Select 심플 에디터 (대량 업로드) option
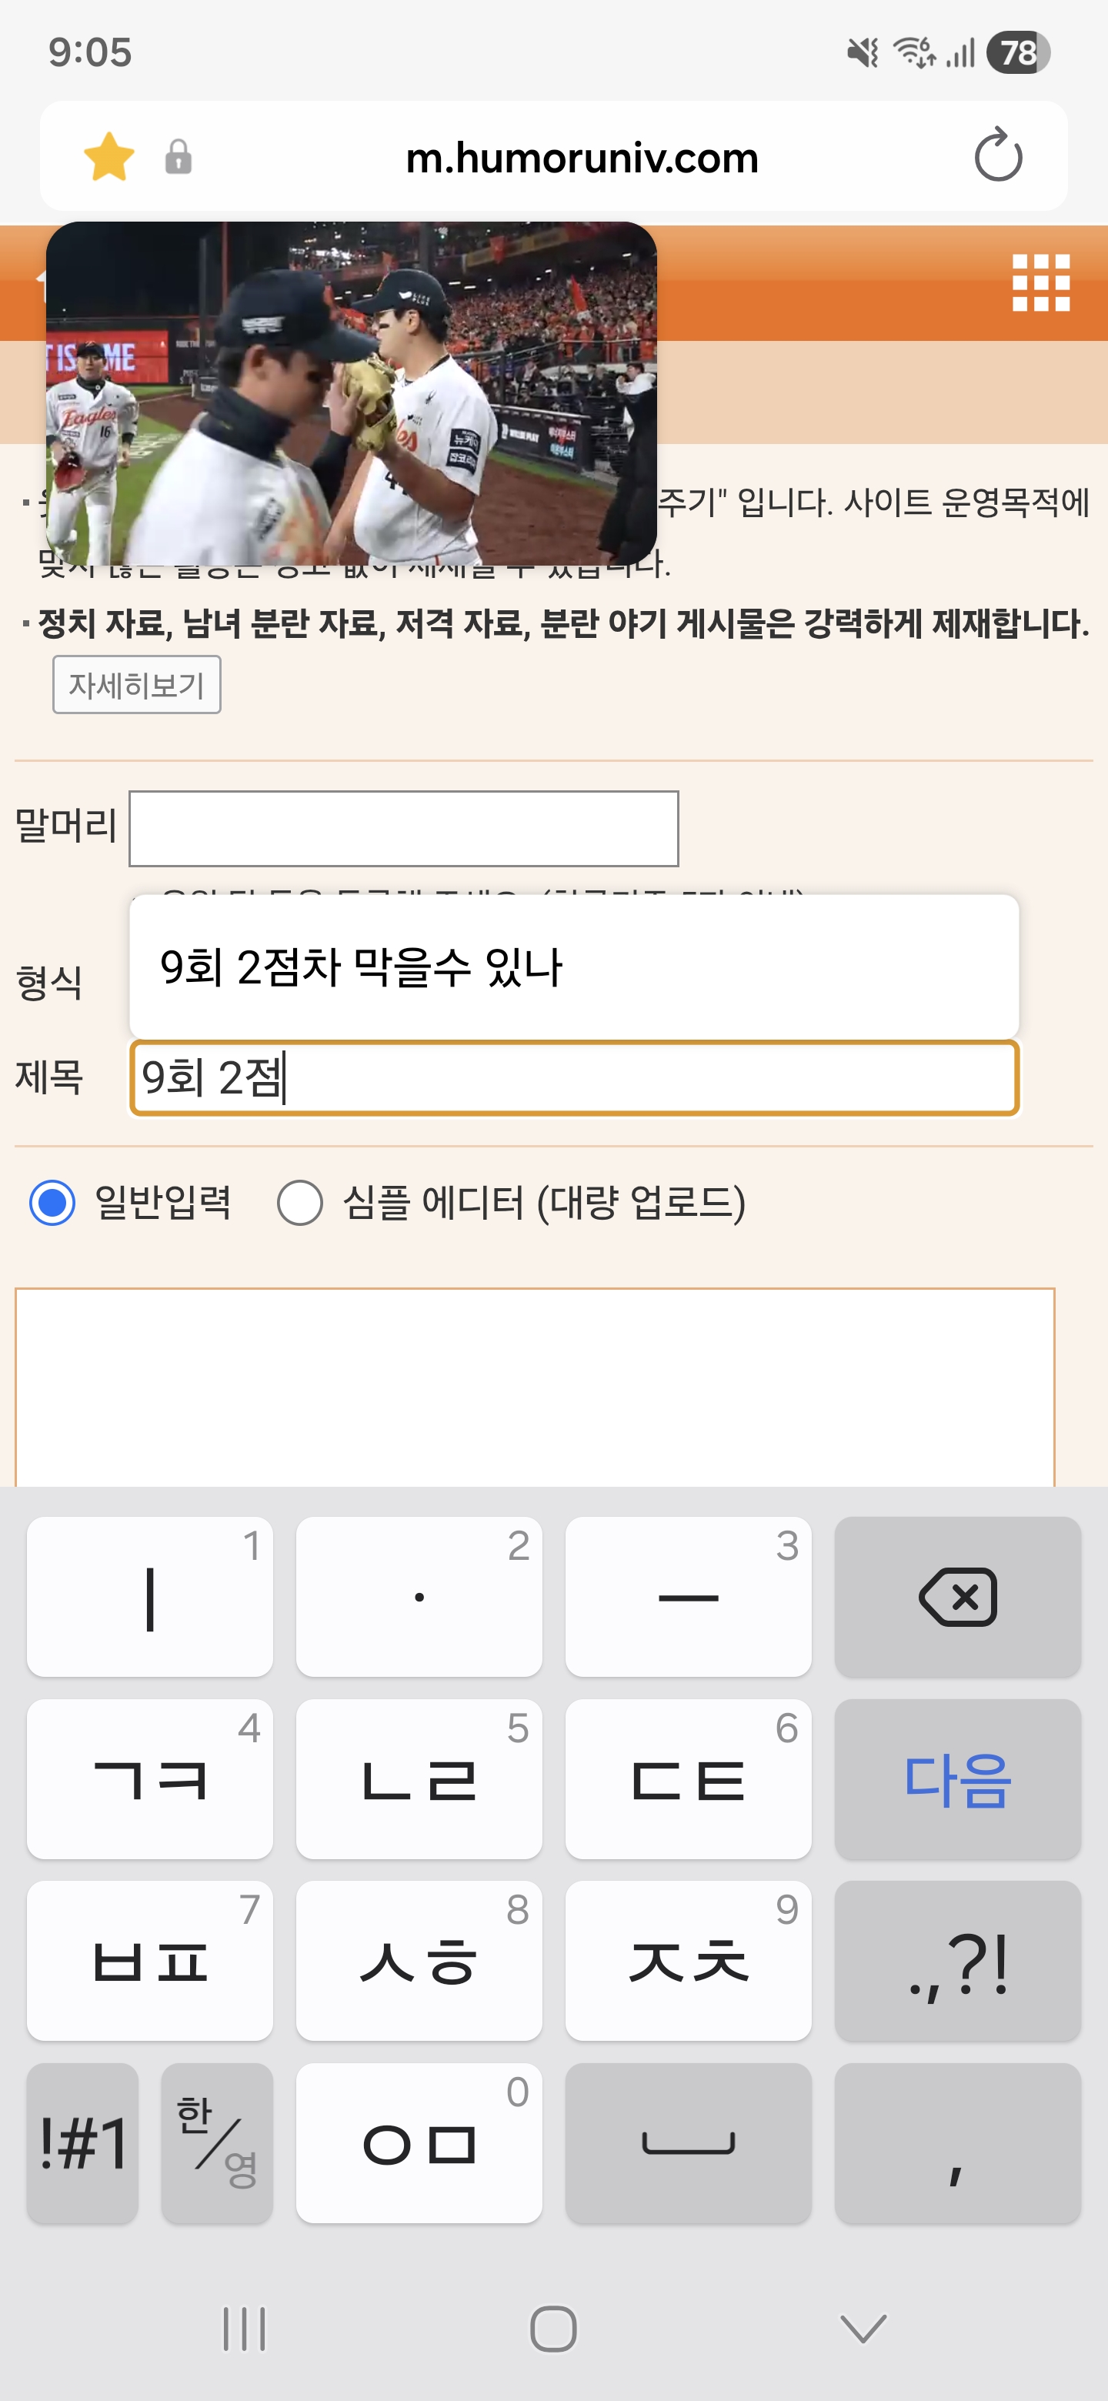The image size is (1108, 2401). [x=300, y=1202]
